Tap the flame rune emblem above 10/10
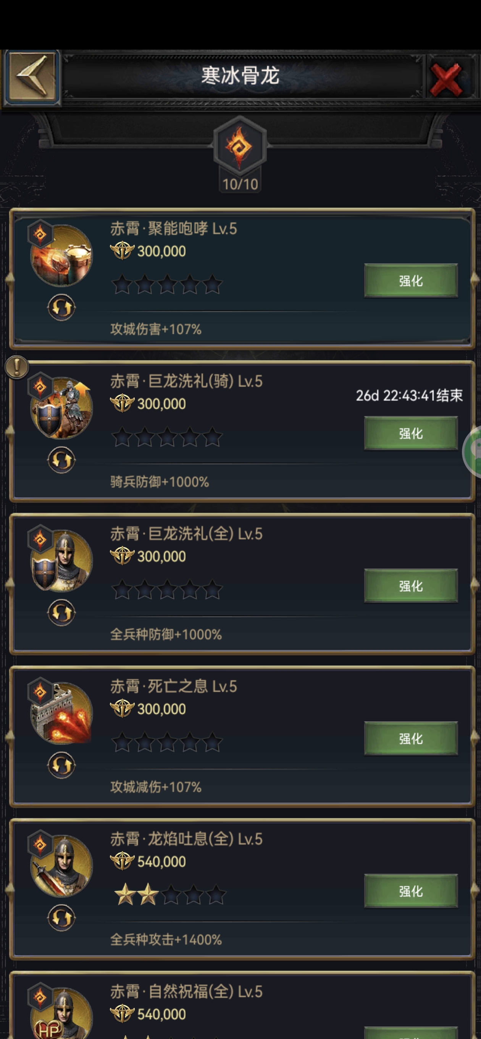This screenshot has height=1039, width=481. coord(240,146)
